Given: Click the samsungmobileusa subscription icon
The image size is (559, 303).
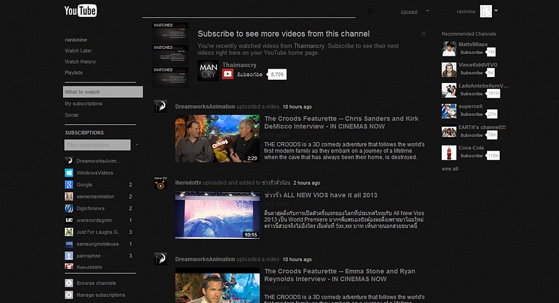Looking at the screenshot, I should (x=69, y=244).
